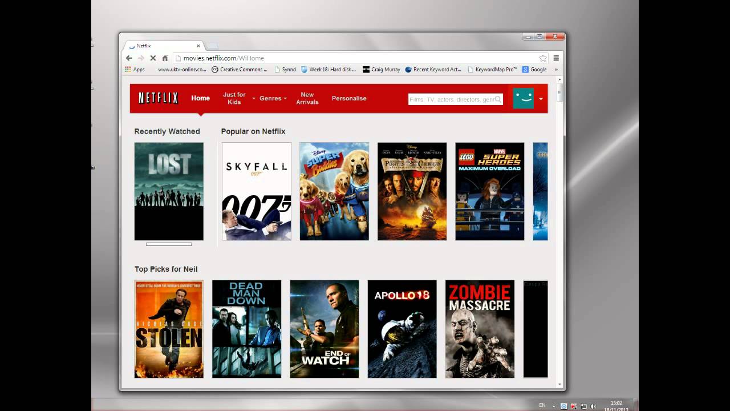730x411 pixels.
Task: Click the browser vertical scrollbar thumb
Action: tap(561, 93)
